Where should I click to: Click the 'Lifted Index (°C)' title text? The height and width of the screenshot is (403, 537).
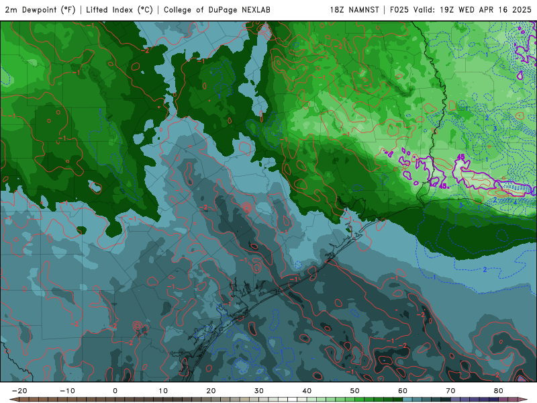point(119,9)
